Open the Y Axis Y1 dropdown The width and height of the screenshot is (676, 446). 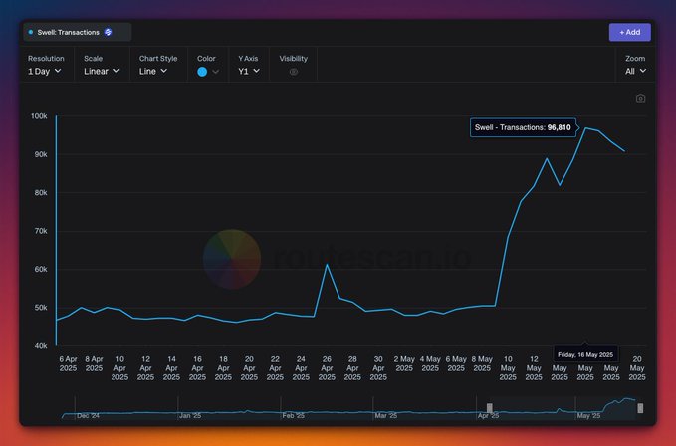(x=249, y=72)
